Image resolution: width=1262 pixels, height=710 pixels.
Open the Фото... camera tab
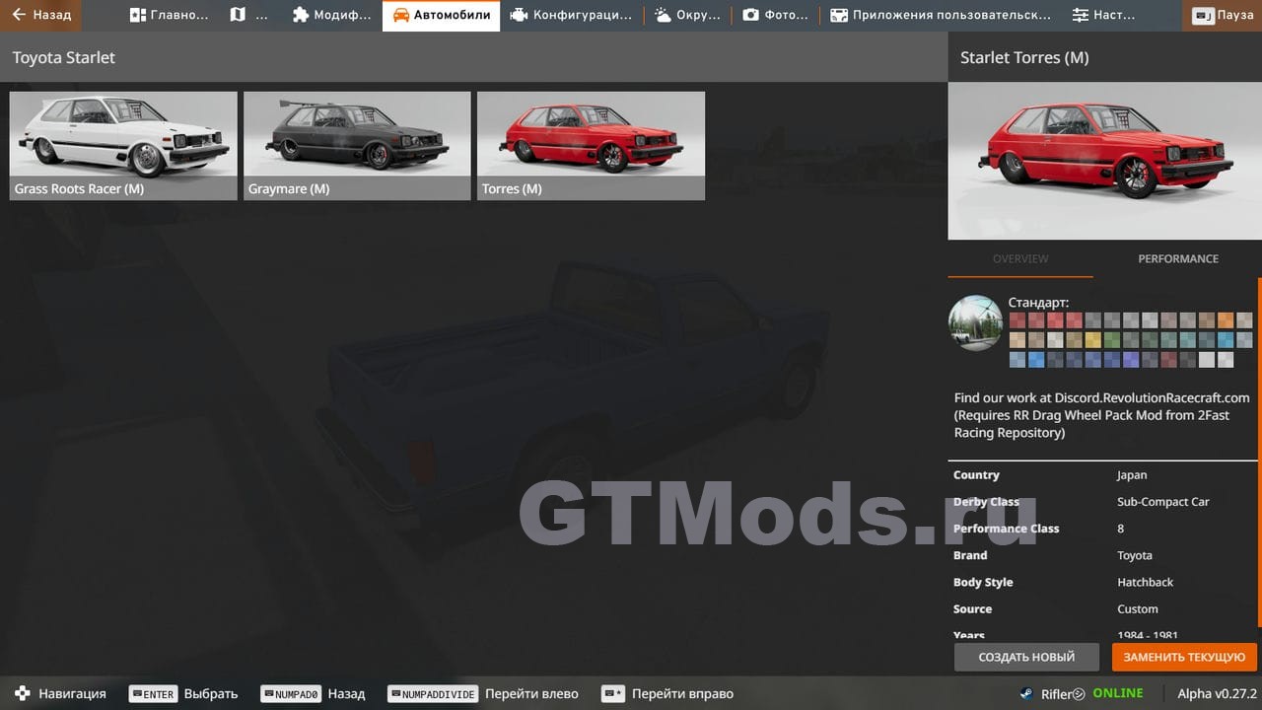tap(776, 15)
